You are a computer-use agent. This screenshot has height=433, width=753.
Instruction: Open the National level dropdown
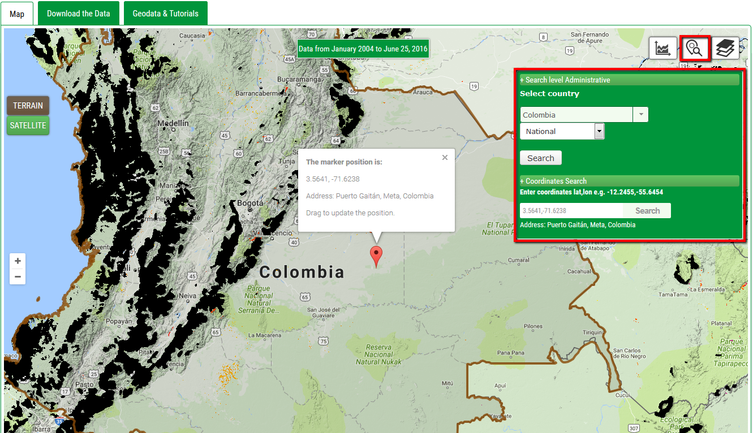tap(562, 131)
